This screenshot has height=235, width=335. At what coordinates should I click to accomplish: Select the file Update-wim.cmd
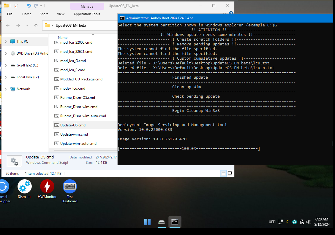click(x=74, y=134)
